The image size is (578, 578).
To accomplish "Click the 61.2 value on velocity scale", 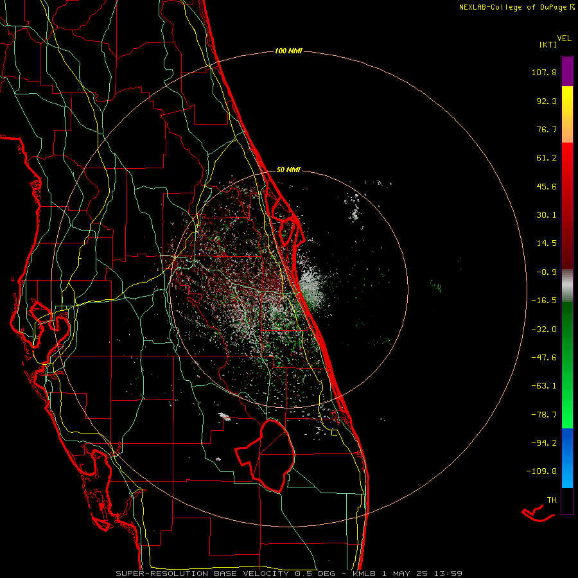I will (547, 158).
